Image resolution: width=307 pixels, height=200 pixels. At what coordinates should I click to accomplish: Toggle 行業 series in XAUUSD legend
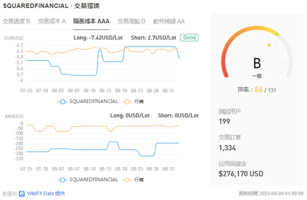(133, 180)
